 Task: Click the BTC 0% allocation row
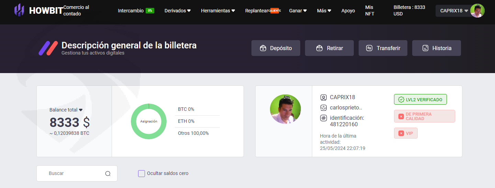click(x=197, y=109)
